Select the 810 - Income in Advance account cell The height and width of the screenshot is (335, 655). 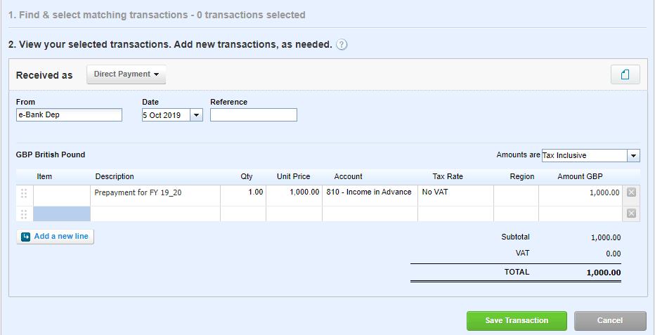(369, 193)
